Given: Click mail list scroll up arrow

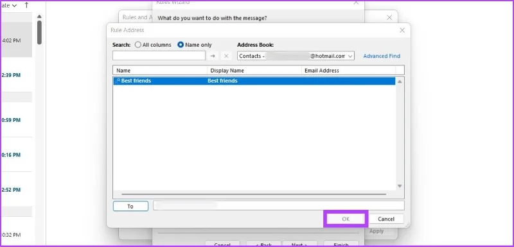Looking at the screenshot, I should click(39, 16).
